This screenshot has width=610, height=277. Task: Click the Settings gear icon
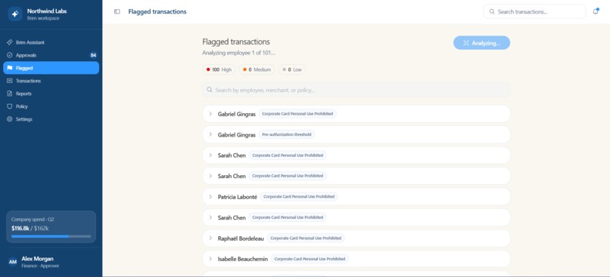click(x=10, y=119)
